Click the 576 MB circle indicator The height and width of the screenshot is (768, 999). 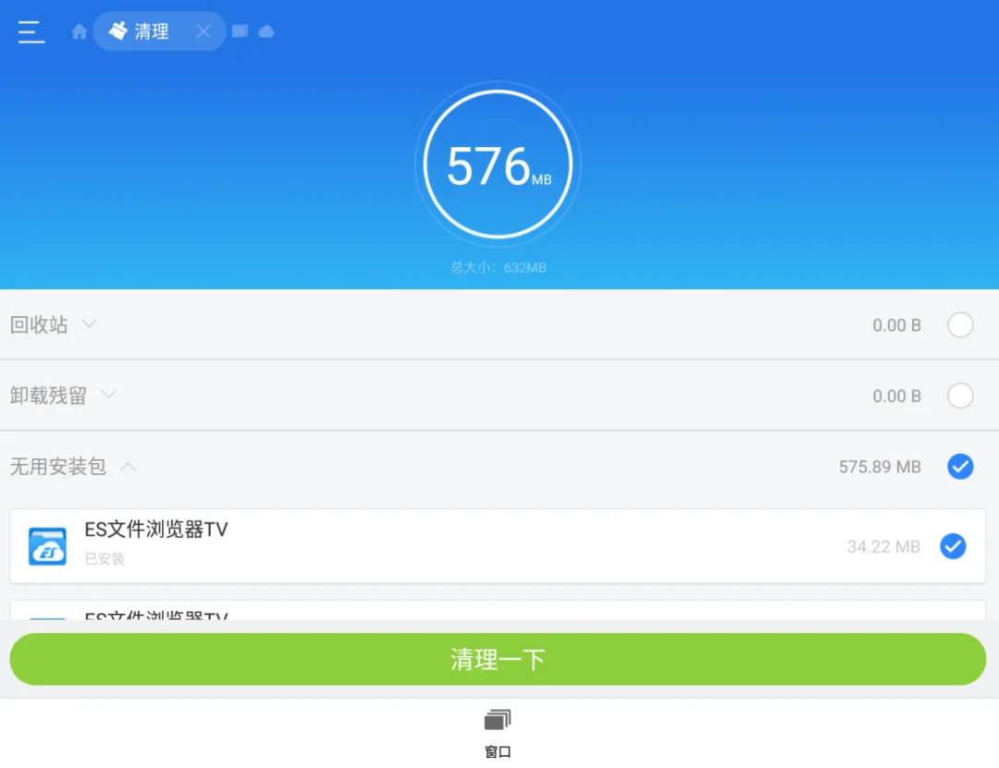[498, 165]
